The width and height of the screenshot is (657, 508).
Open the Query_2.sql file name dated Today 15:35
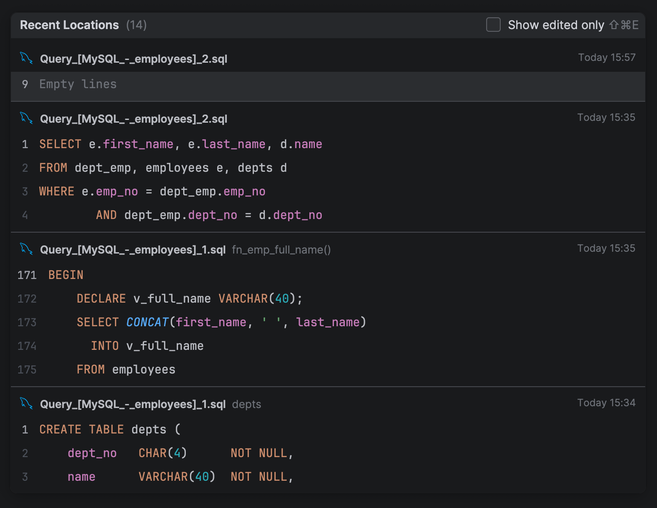point(134,119)
